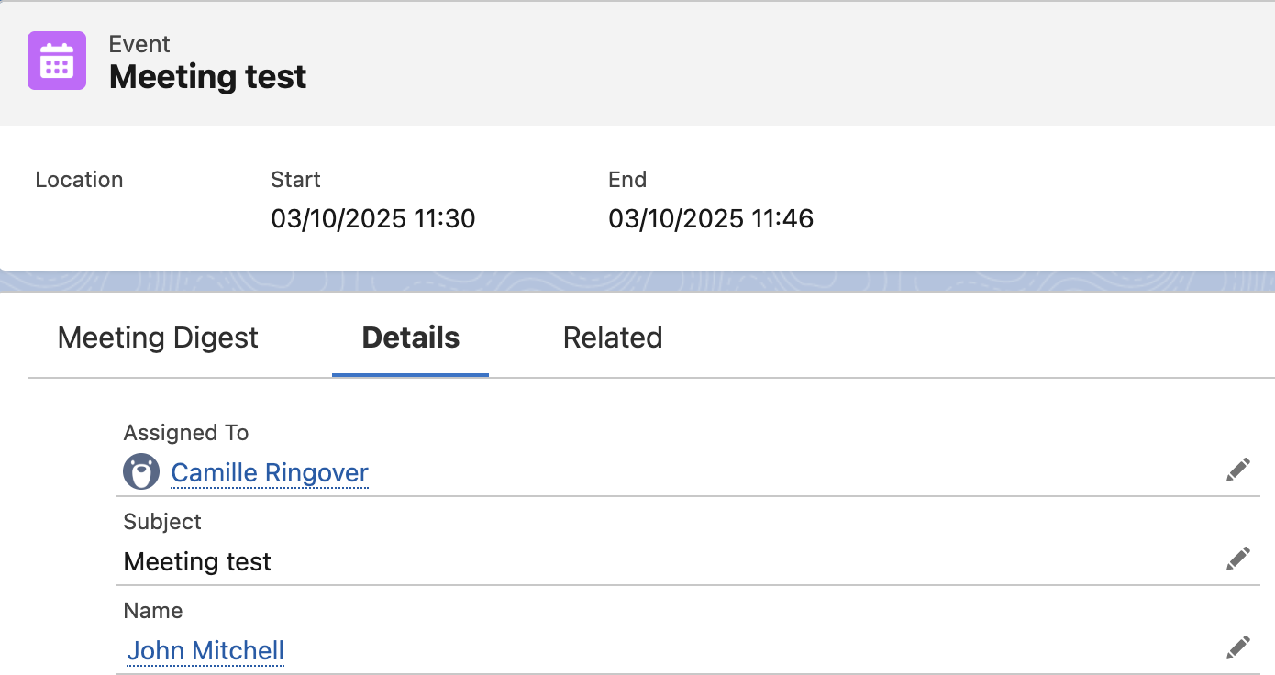The image size is (1275, 675).
Task: Click the Start field label
Action: click(295, 180)
